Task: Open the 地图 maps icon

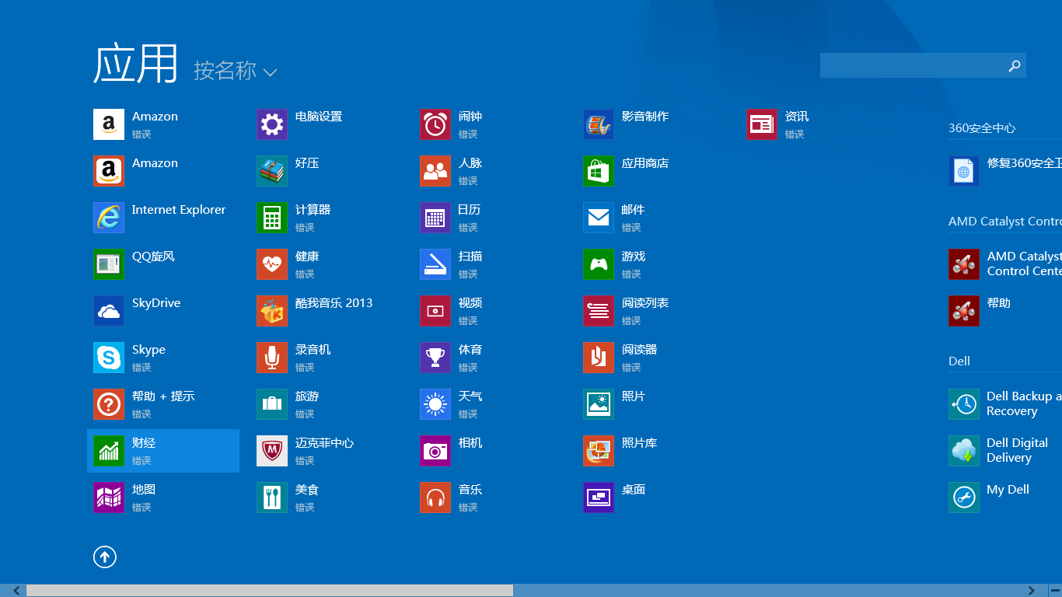Action: point(109,497)
